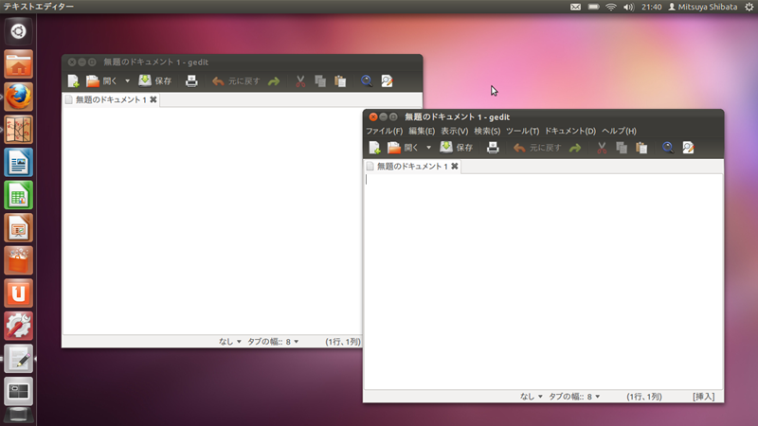The image size is (758, 426).
Task: Open the なし language dropdown in front gedit
Action: (x=532, y=397)
